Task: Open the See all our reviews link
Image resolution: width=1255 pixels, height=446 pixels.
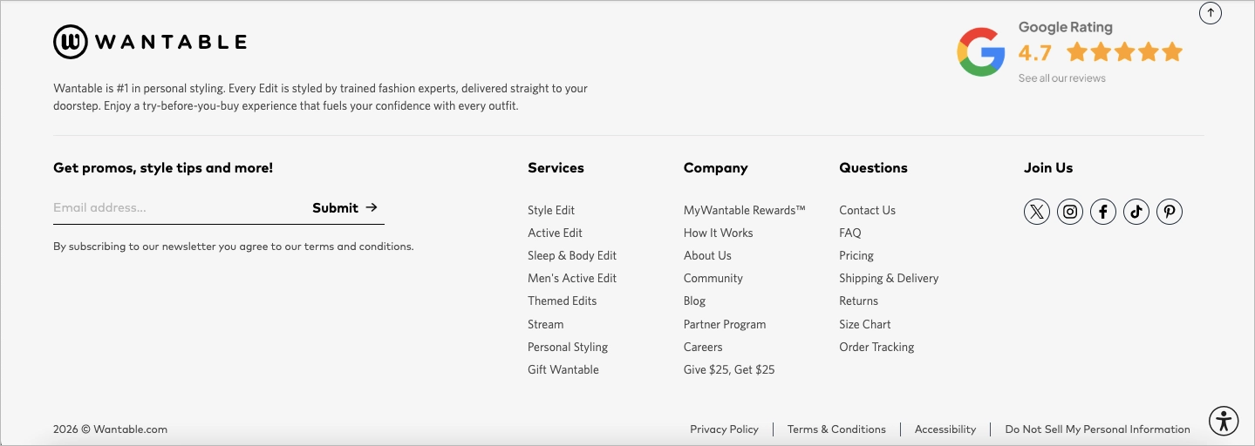Action: 1061,78
